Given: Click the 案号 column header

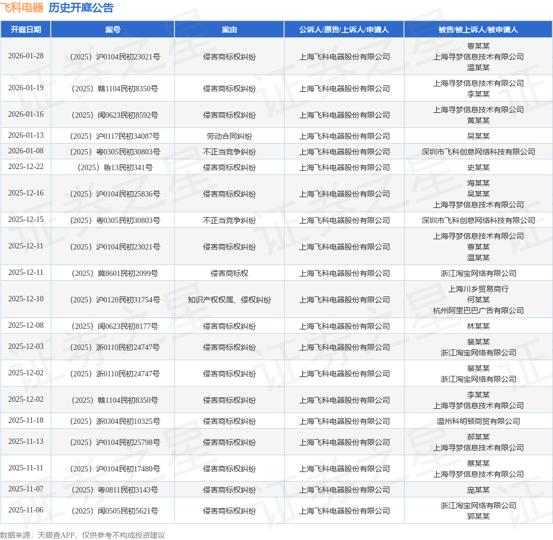Looking at the screenshot, I should click(113, 30).
